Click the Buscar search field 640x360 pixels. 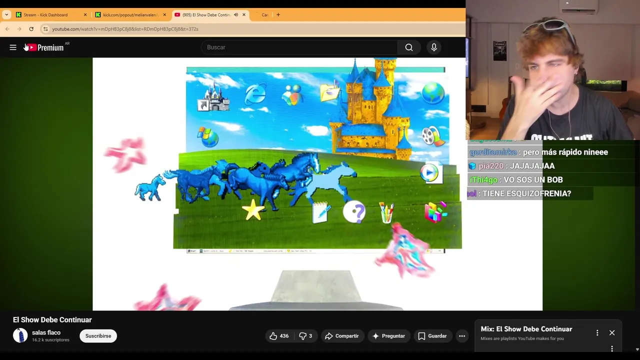[x=299, y=47]
